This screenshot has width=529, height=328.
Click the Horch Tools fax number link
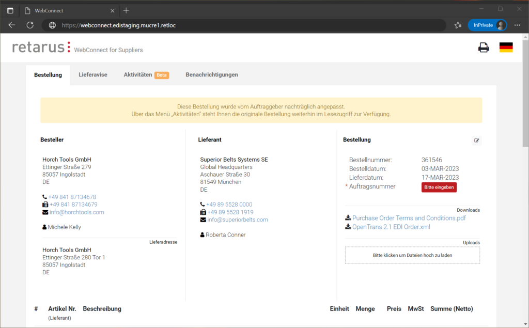click(73, 205)
